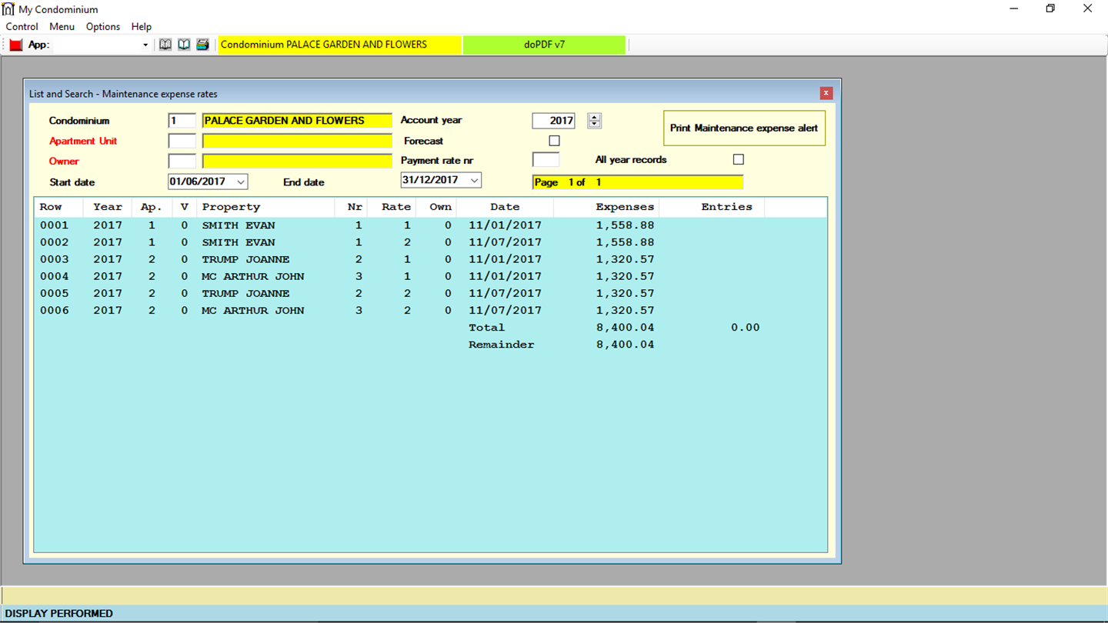The image size is (1108, 623).
Task: Click the first open book toolbar icon
Action: (x=165, y=45)
